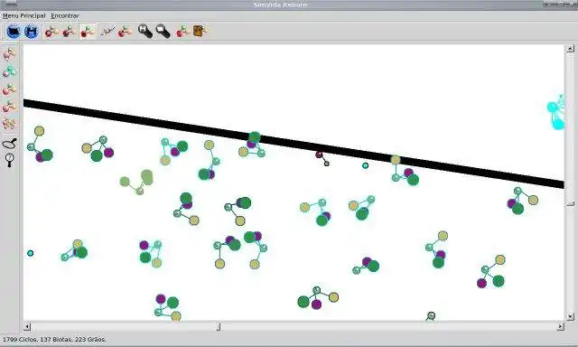Click the vertical scrollbar thumb handle

[x=570, y=203]
